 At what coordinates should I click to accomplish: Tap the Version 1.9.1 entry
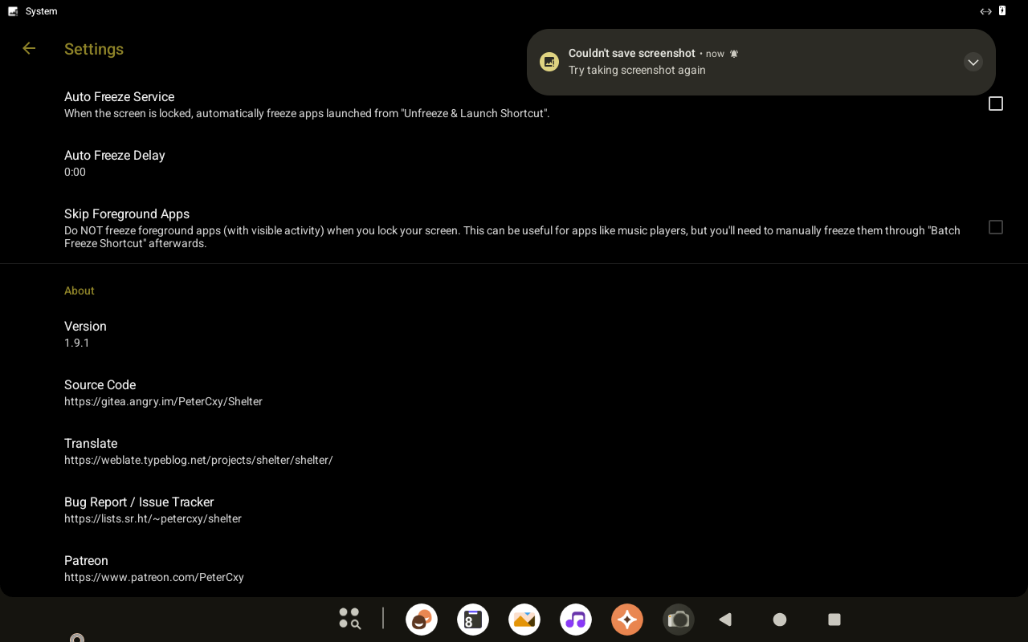tap(85, 334)
